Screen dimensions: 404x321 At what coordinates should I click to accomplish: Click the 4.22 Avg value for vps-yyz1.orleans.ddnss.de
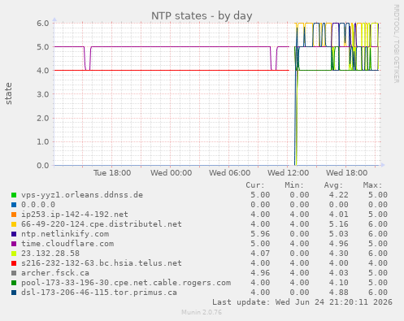tap(339, 195)
